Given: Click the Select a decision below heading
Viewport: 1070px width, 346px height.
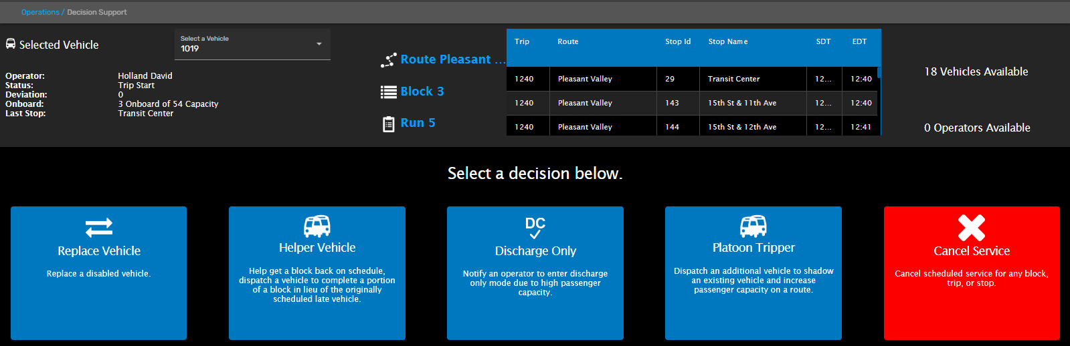Looking at the screenshot, I should coord(535,174).
